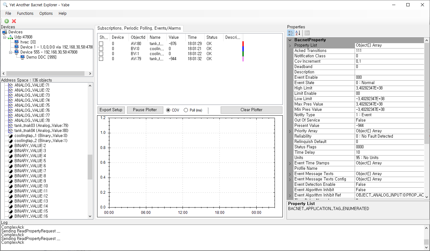
Task: Click the Export Setup button
Action: point(111,110)
